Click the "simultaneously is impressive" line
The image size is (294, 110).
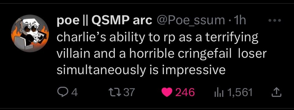[x=141, y=70]
